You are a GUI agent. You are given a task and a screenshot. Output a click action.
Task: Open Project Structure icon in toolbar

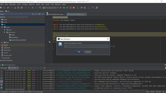(x=85, y=8)
